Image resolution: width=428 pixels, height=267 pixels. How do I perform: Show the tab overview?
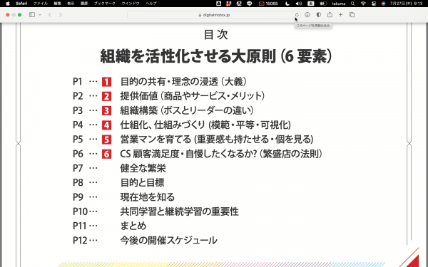coord(352,15)
